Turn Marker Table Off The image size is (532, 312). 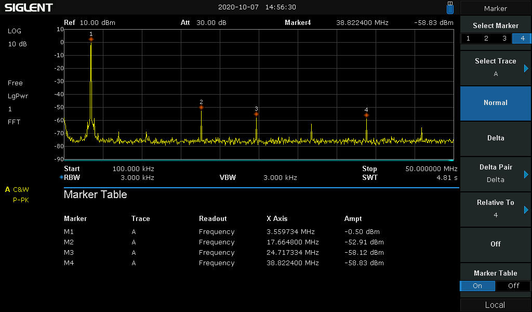point(513,286)
